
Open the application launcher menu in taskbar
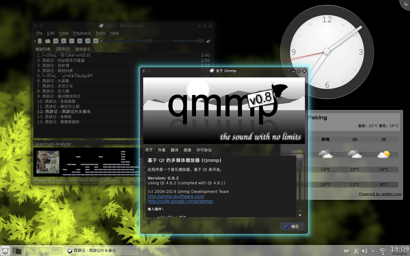[x=5, y=251]
